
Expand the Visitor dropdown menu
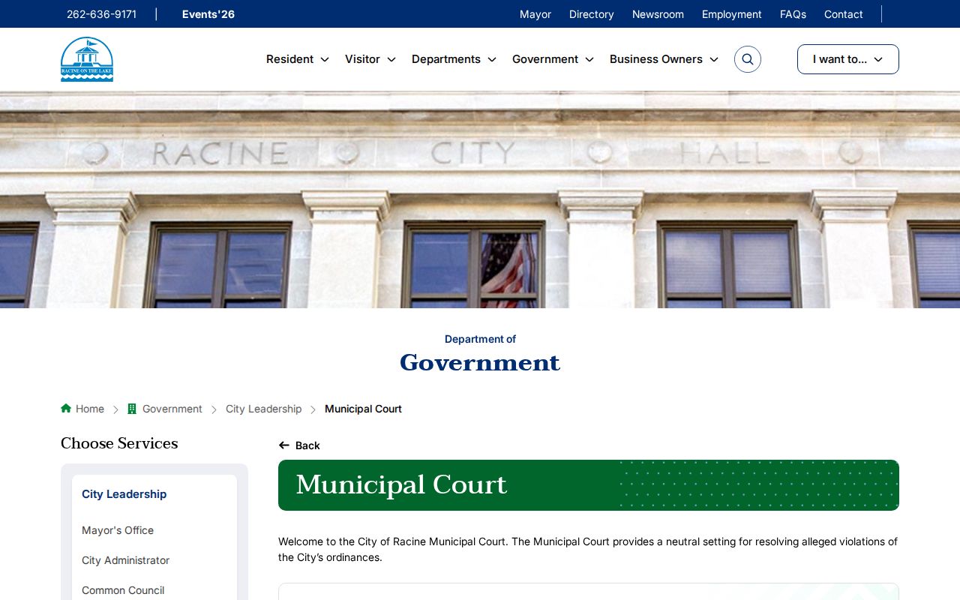370,59
